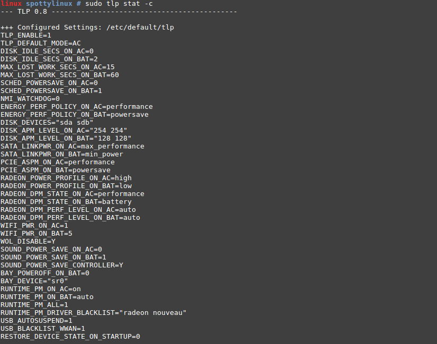Click the RESTORE_DEVICE_STATE_ON_STARTUP=0 line
Image resolution: width=437 pixels, height=344 pixels.
(70, 337)
